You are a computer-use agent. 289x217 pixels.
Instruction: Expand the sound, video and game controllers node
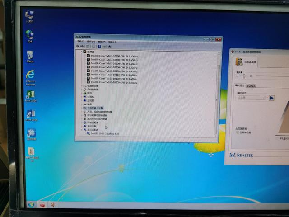(x=82, y=112)
